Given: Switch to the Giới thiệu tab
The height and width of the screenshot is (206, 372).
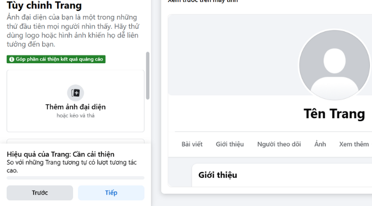Looking at the screenshot, I should click(x=230, y=144).
